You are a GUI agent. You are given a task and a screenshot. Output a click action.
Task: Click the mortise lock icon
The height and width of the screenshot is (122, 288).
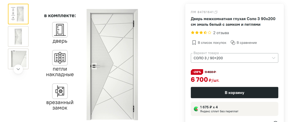click(60, 91)
